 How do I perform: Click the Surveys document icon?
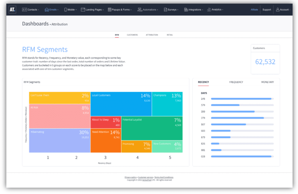point(165,10)
